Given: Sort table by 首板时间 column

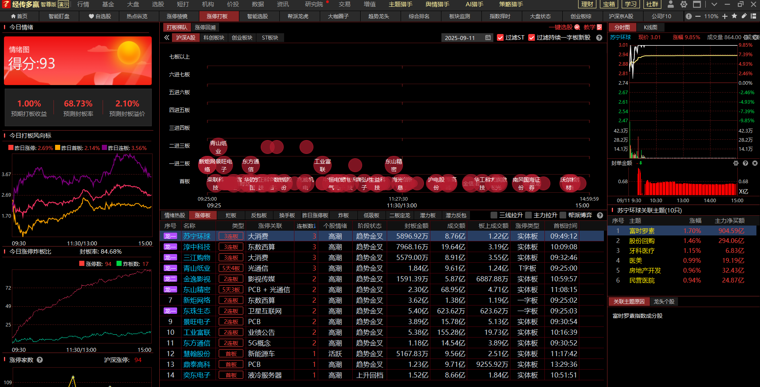Looking at the screenshot, I should (x=565, y=226).
